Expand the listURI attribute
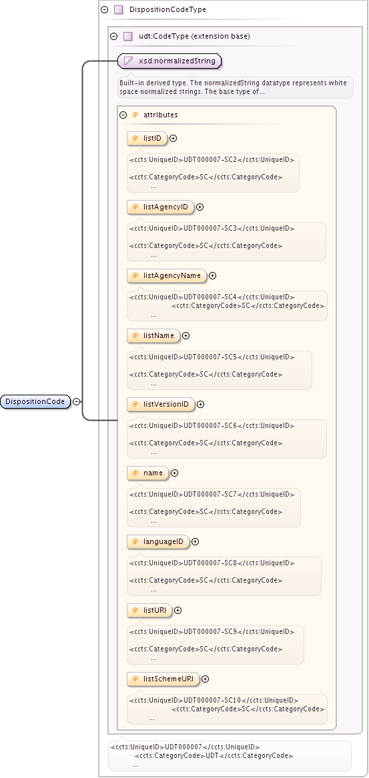Screen dimensions: 369x778 click(177, 610)
